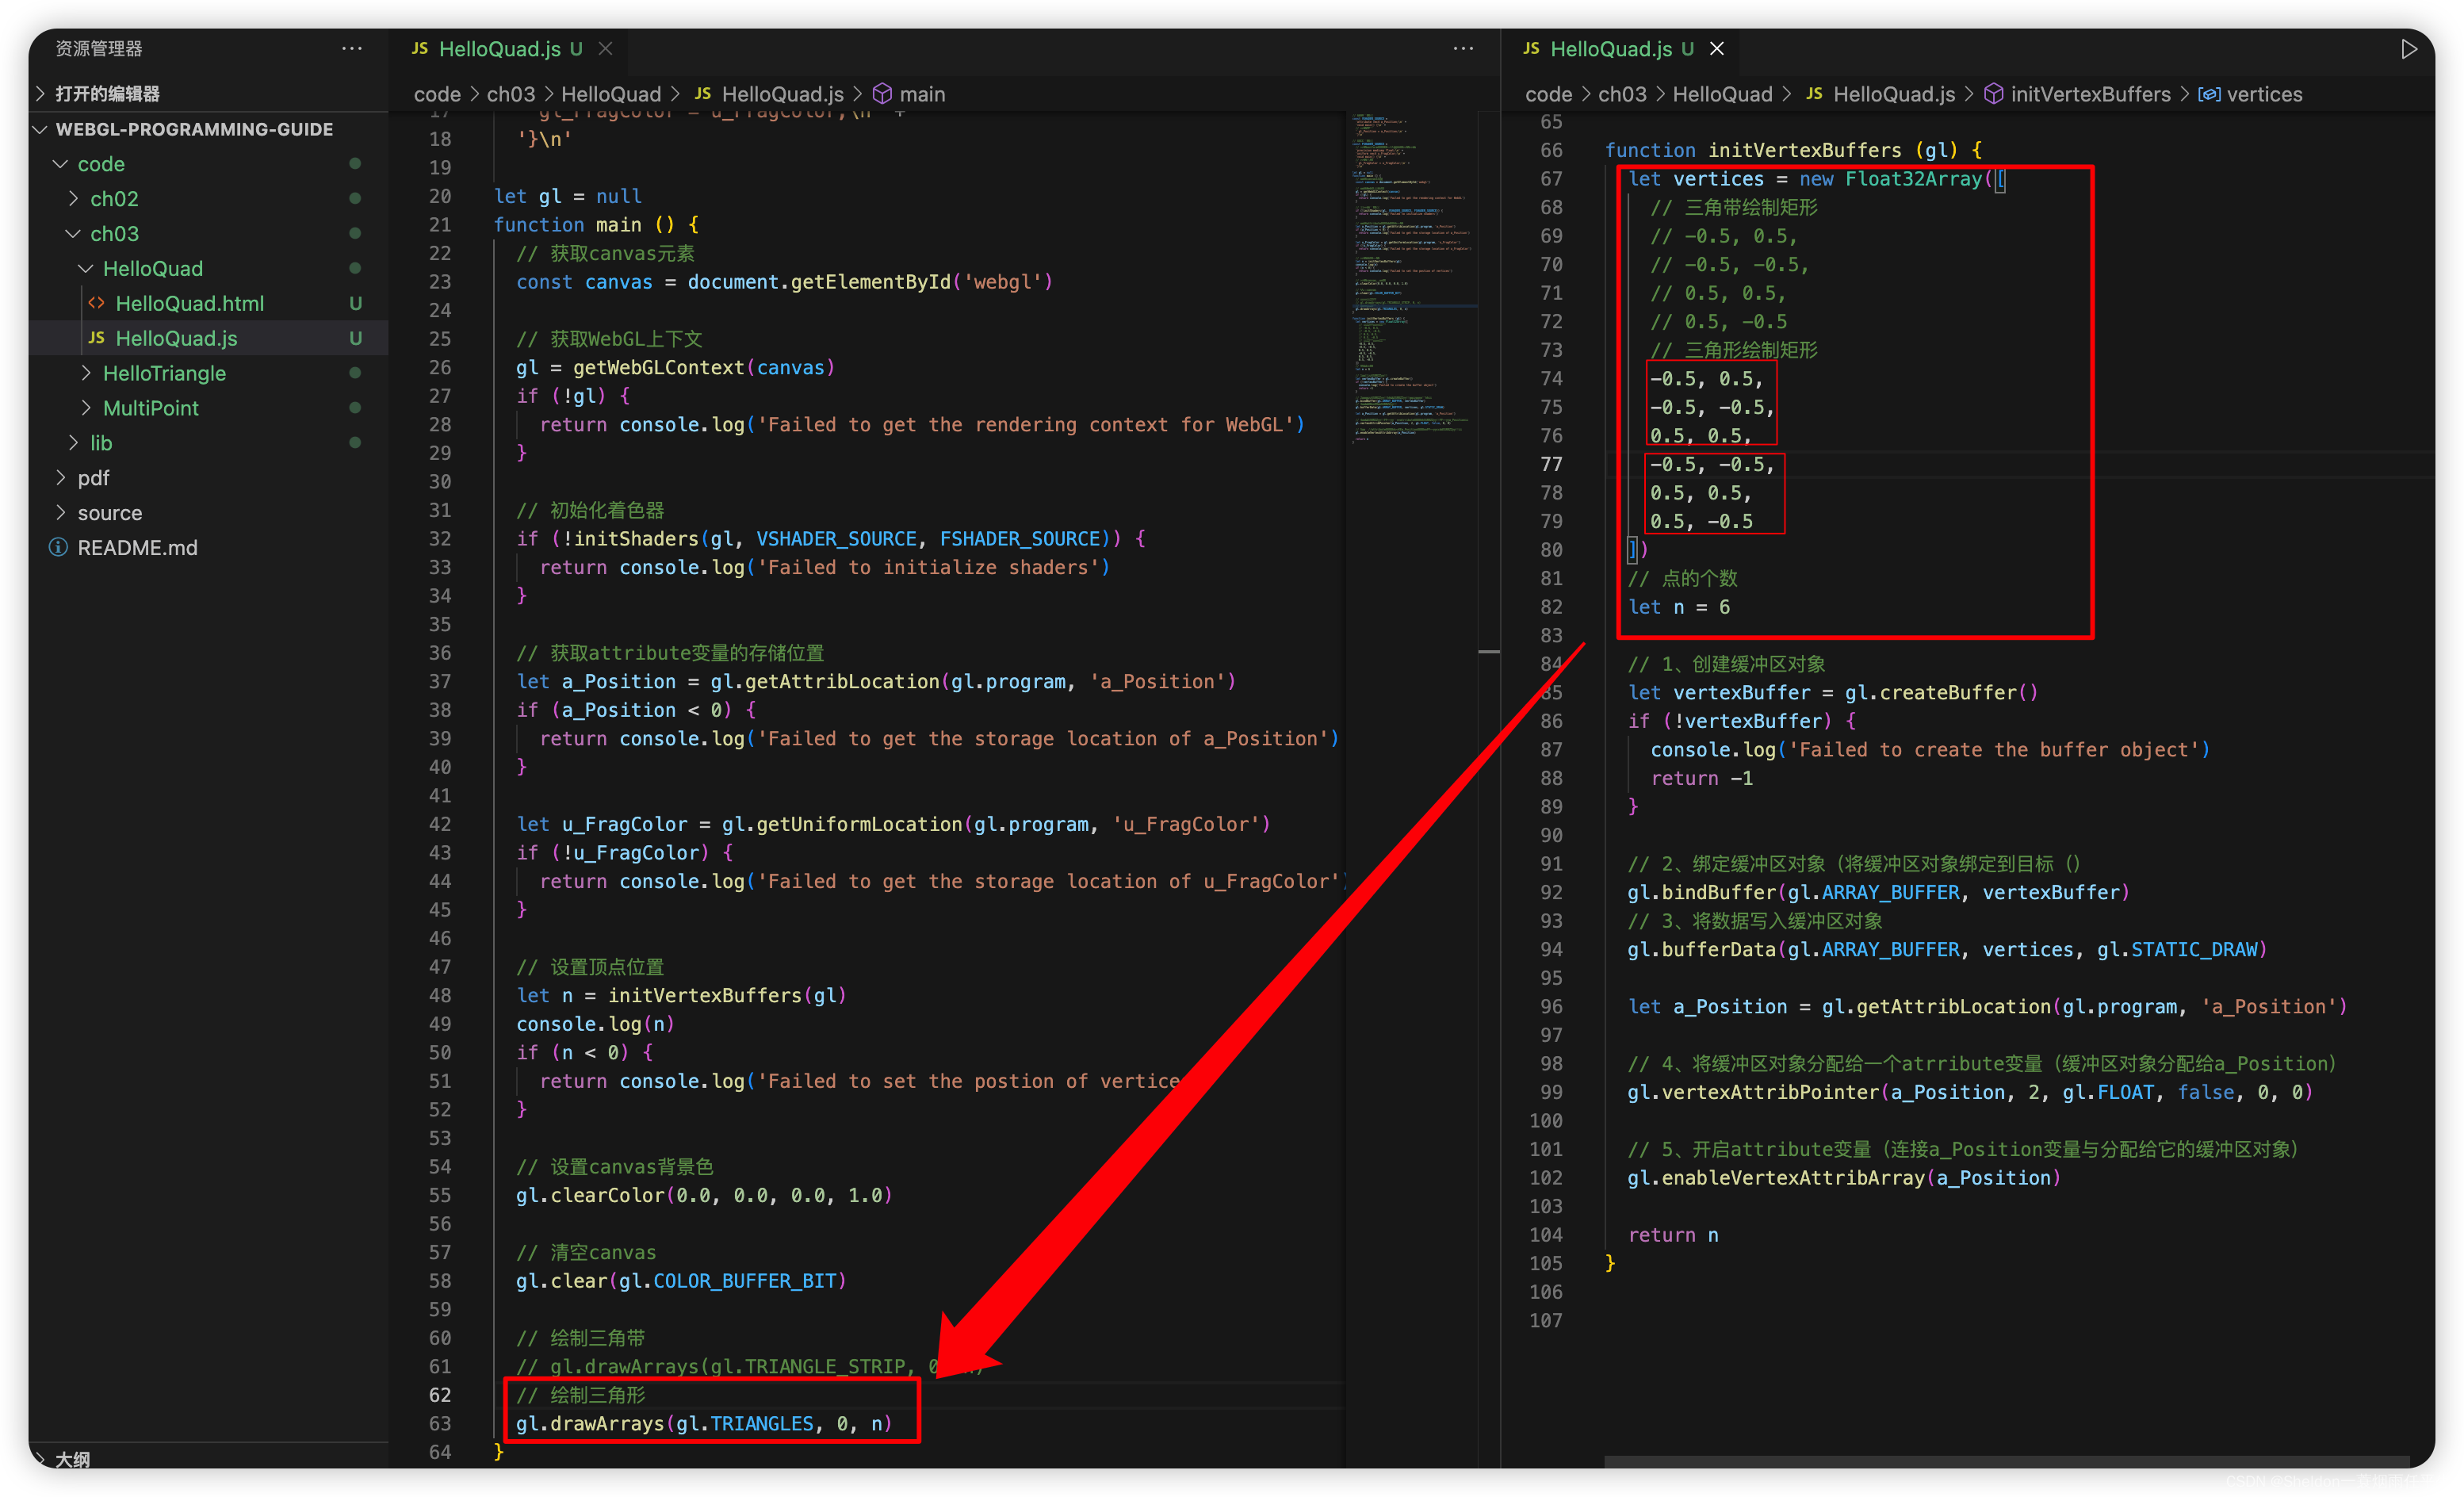The width and height of the screenshot is (2464, 1497).
Task: Click the Run code play icon
Action: 2408,49
